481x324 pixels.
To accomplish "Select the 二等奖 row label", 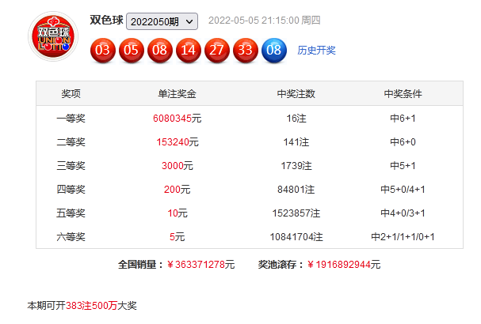I will 71,142.
